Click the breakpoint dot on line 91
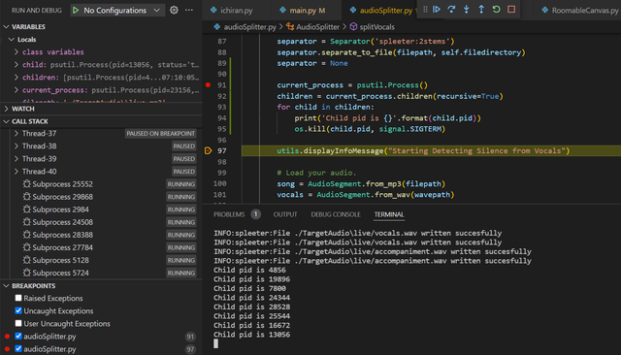 (x=208, y=84)
